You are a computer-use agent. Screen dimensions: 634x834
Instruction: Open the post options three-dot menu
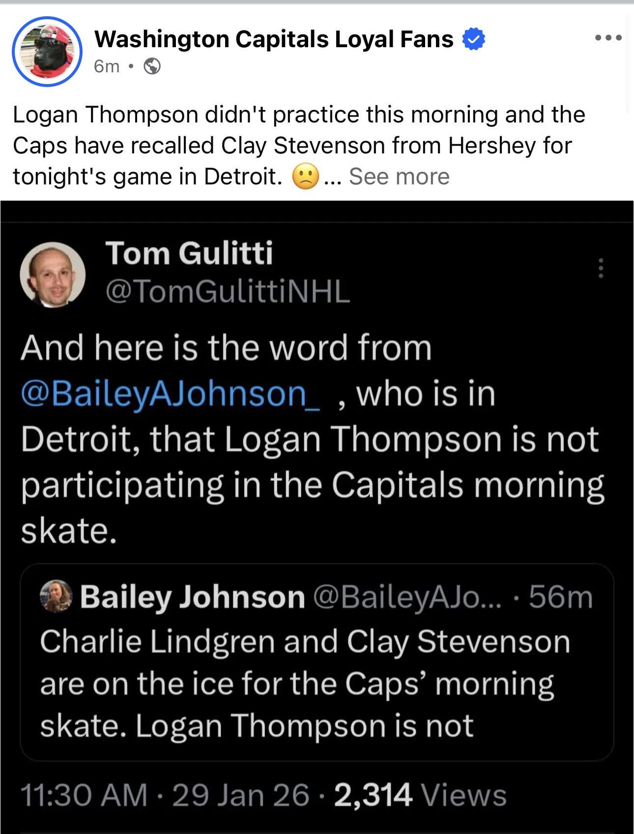click(x=608, y=38)
